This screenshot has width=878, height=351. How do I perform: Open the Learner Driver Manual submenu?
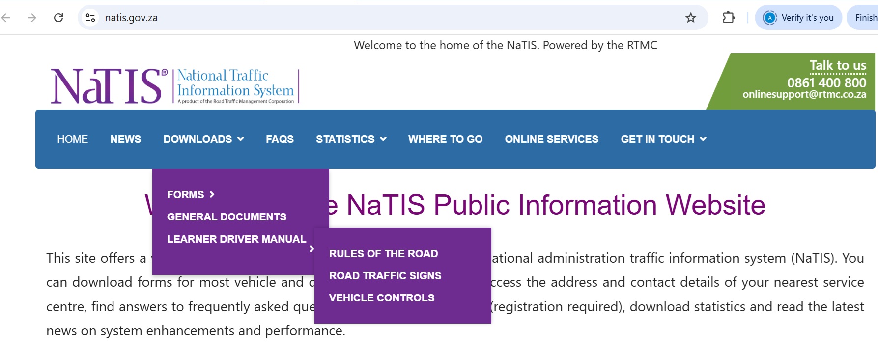[236, 239]
